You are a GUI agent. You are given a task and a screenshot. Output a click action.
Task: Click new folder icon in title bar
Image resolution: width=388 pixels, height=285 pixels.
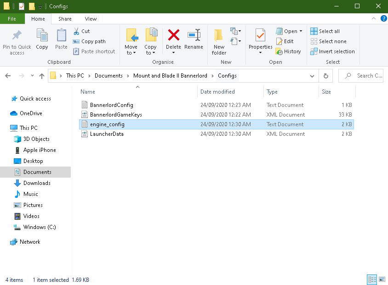click(32, 6)
